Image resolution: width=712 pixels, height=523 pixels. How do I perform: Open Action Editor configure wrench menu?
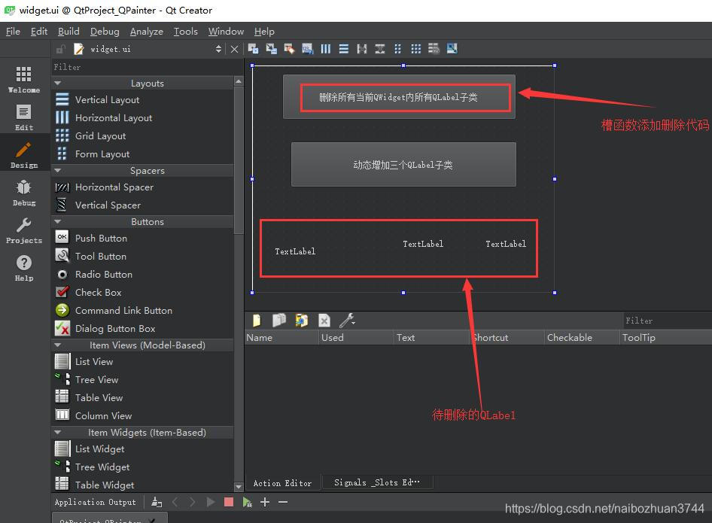click(x=348, y=321)
